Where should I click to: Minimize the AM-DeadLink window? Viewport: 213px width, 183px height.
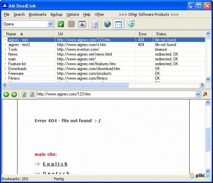pos(191,6)
